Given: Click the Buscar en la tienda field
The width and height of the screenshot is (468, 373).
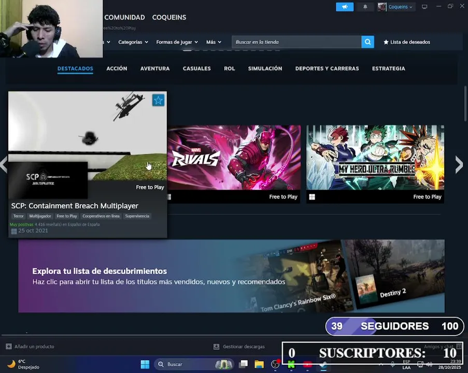Looking at the screenshot, I should pyautogui.click(x=296, y=42).
